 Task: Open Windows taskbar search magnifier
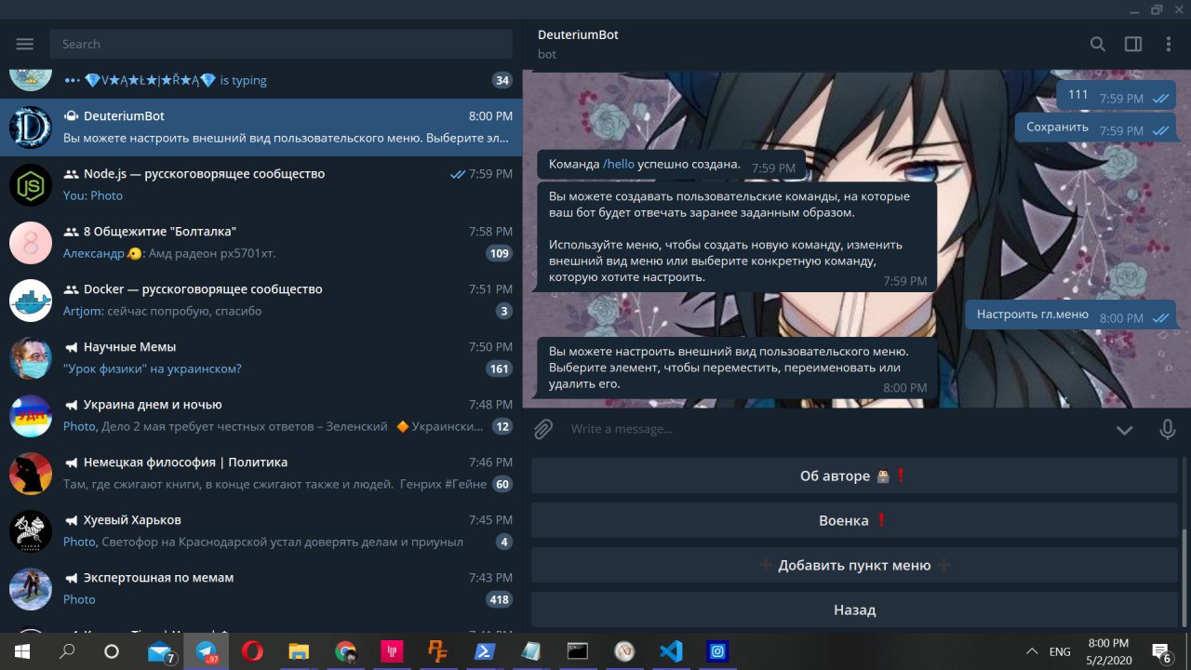(x=67, y=651)
